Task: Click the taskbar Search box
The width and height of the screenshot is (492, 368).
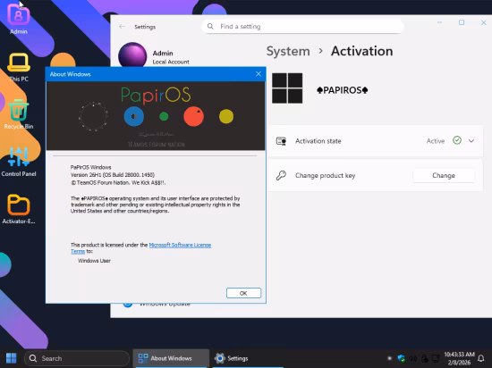Action: tap(77, 358)
